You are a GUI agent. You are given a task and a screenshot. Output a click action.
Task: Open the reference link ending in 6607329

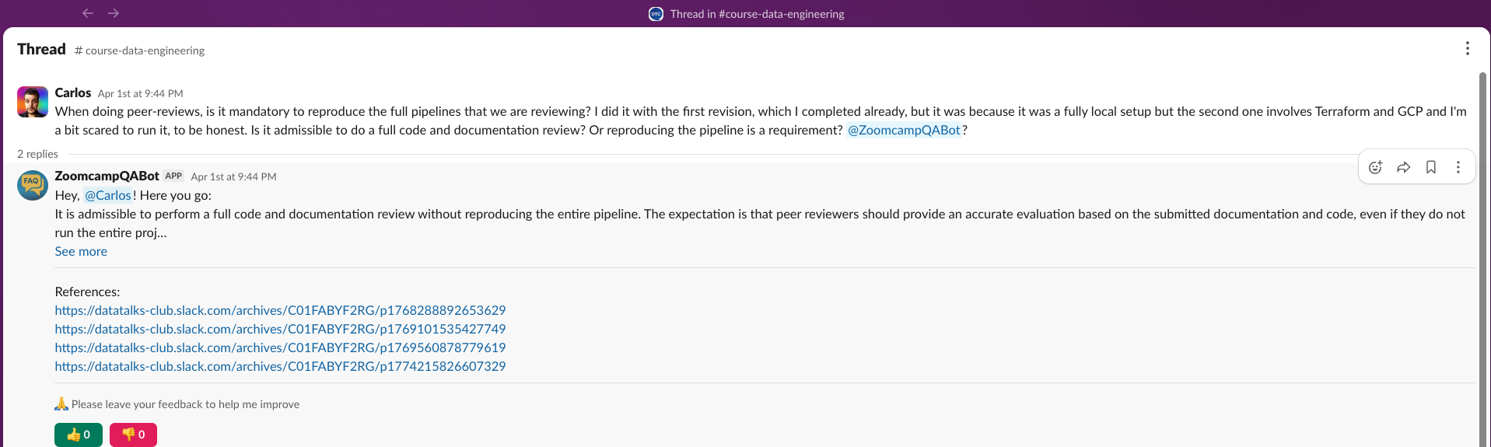click(280, 366)
